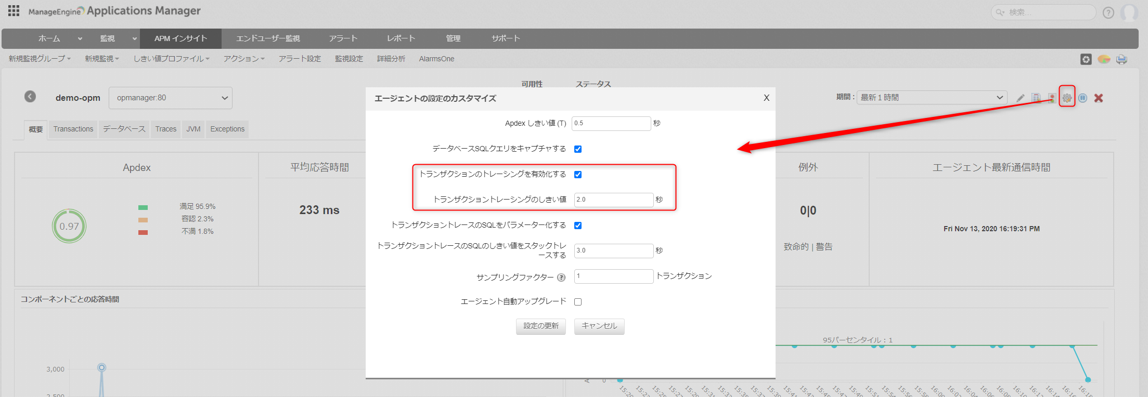The width and height of the screenshot is (1148, 397).
Task: Click the 検索 search box
Action: tap(1043, 12)
